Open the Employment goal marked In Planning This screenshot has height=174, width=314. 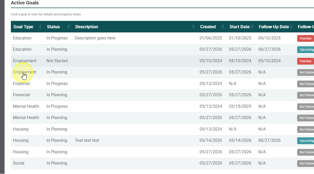pos(162,73)
